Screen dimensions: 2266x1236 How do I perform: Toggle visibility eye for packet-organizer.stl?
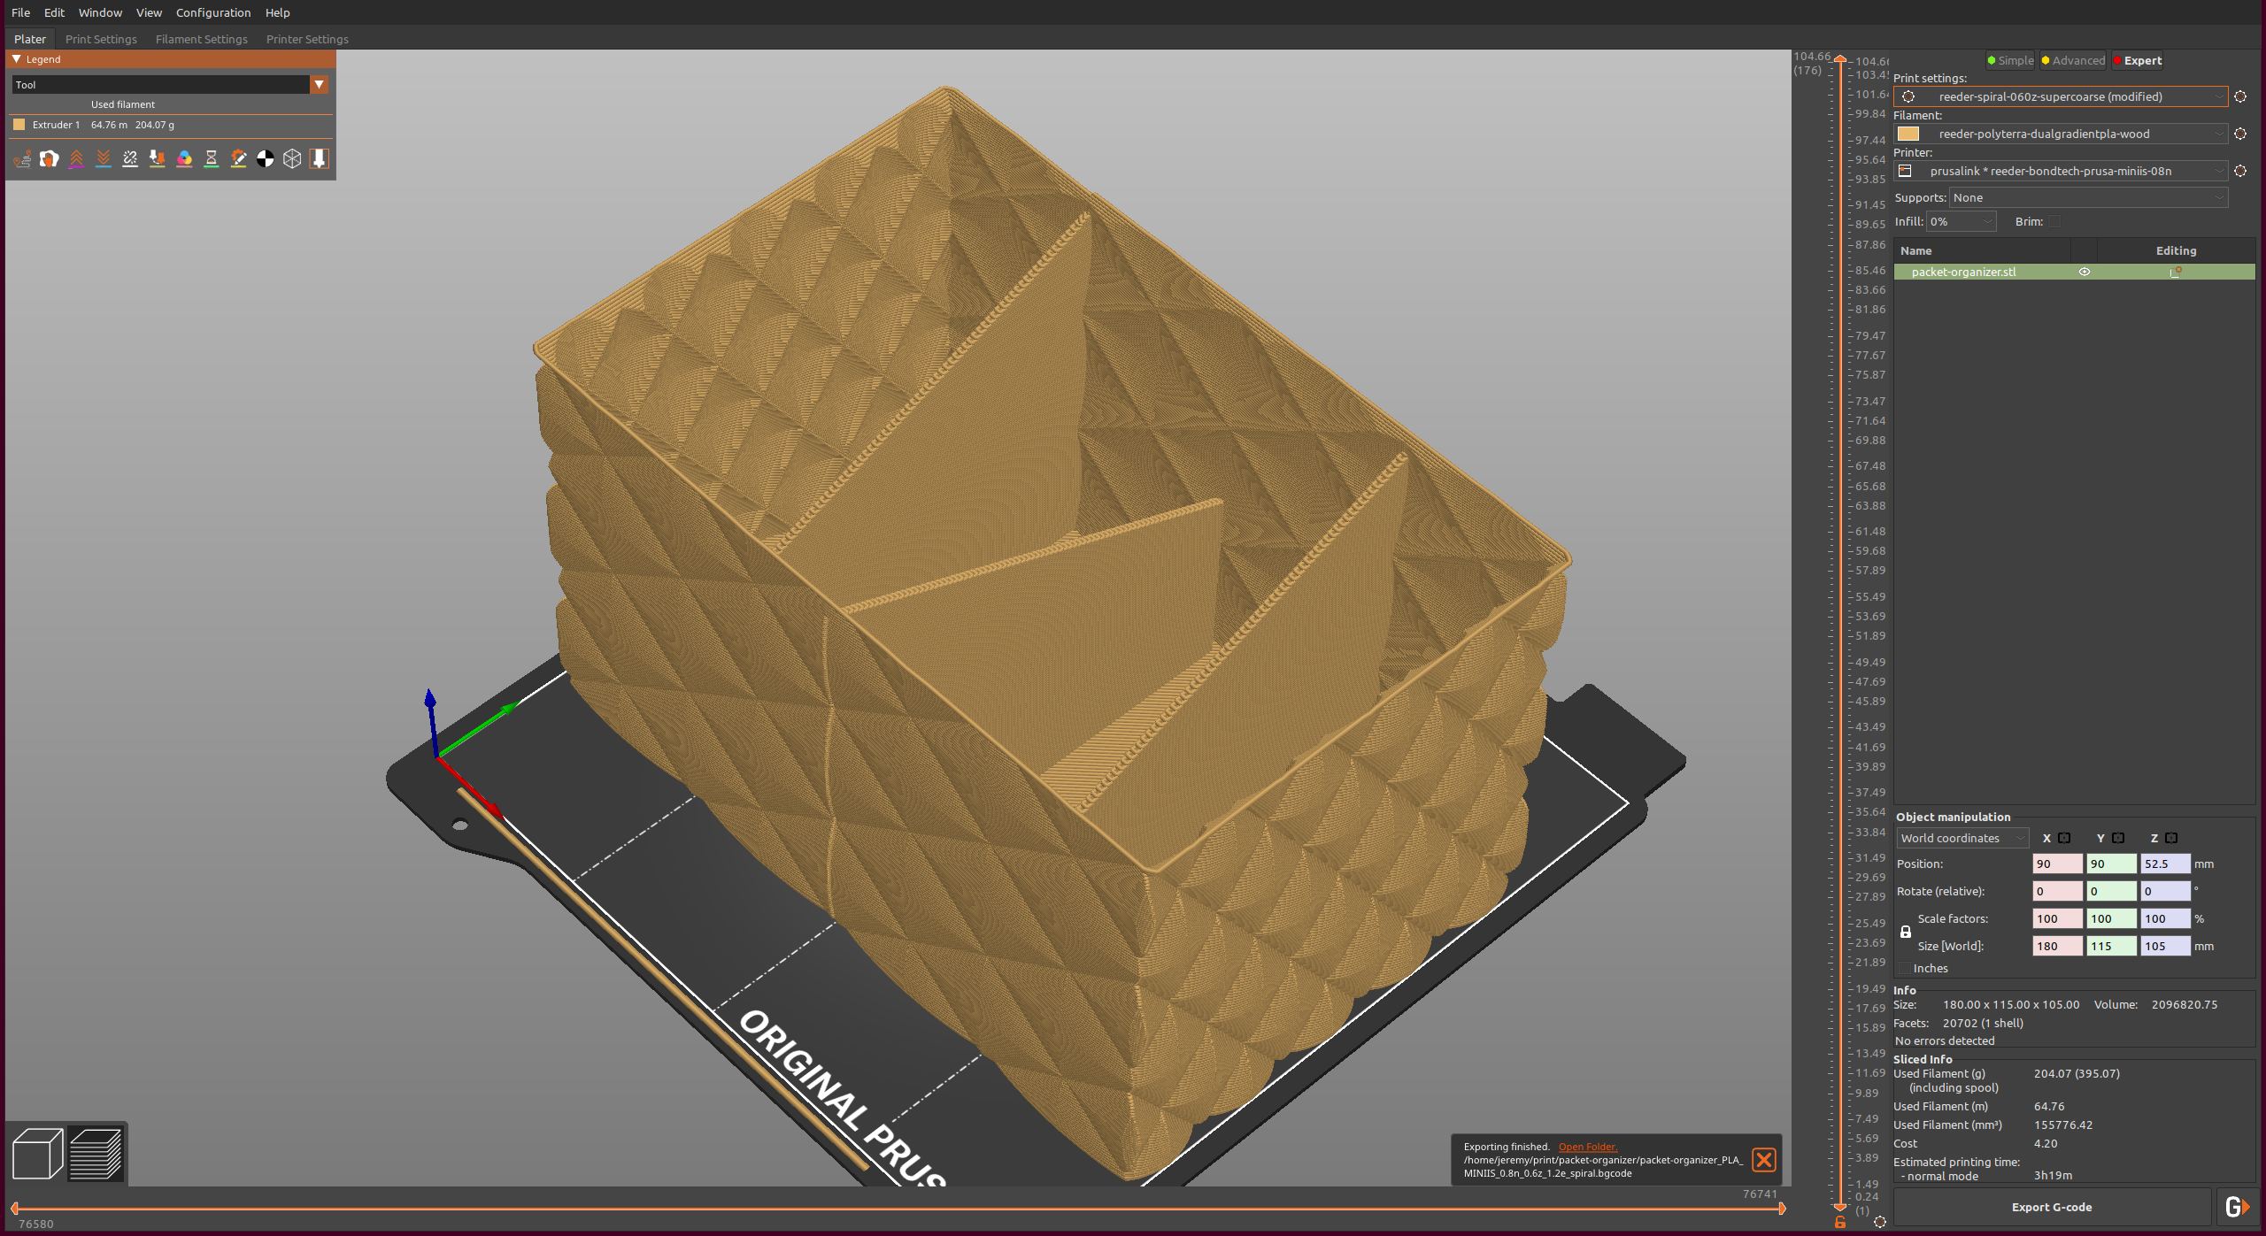click(2085, 272)
